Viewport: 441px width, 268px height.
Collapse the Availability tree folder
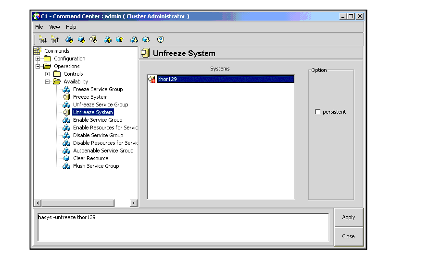[48, 82]
